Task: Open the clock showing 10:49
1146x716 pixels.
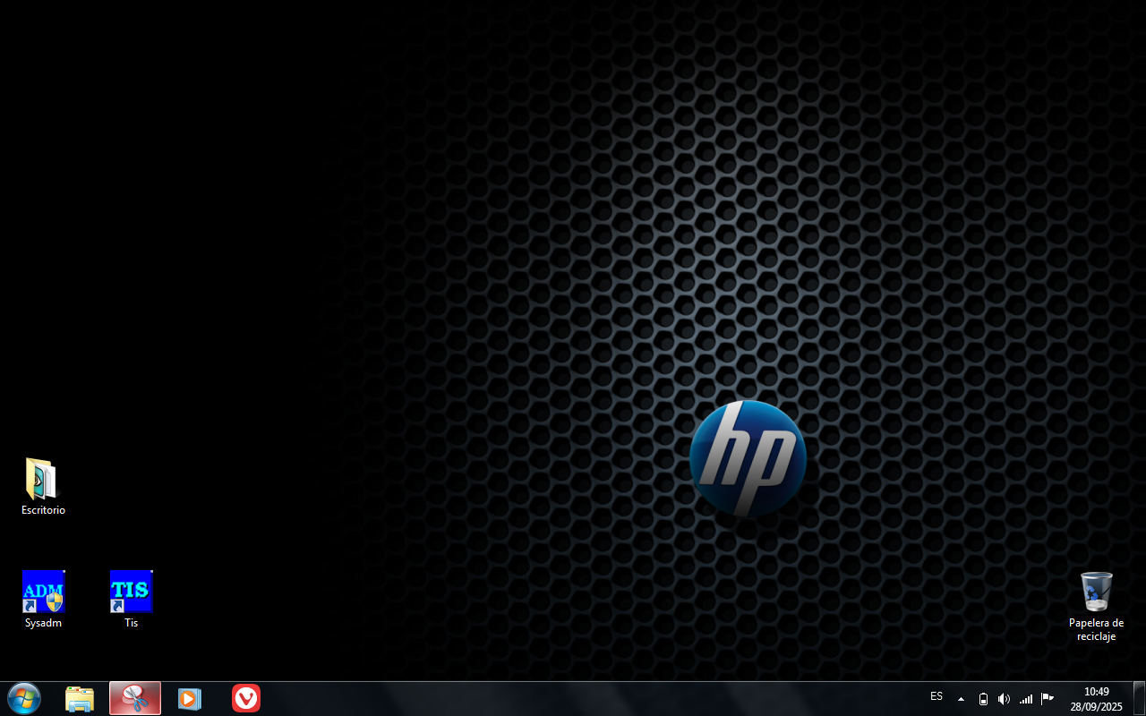Action: point(1096,699)
